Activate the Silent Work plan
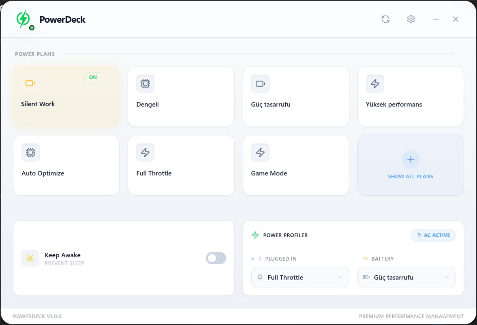The image size is (477, 325). pyautogui.click(x=66, y=96)
